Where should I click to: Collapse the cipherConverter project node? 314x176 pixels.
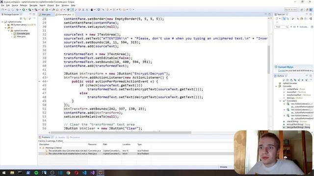(x=2, y=22)
